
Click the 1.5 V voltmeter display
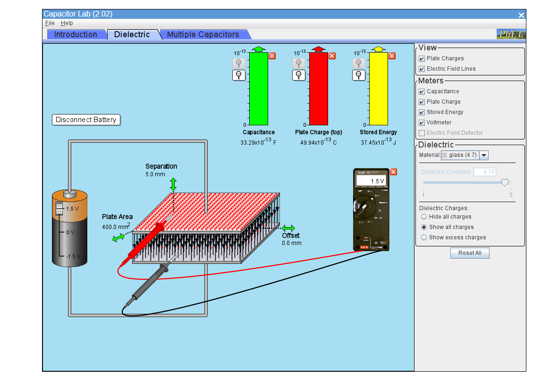point(371,180)
